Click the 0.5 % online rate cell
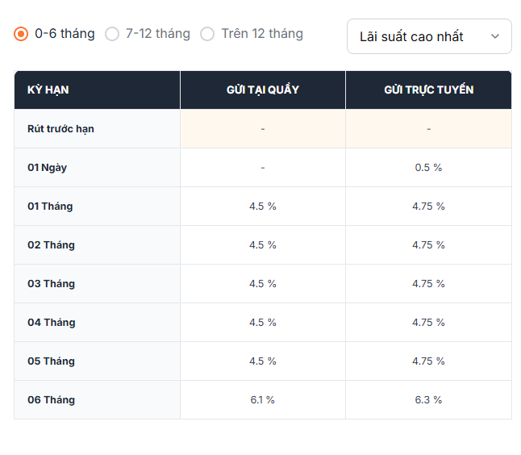The width and height of the screenshot is (521, 455). coord(428,168)
